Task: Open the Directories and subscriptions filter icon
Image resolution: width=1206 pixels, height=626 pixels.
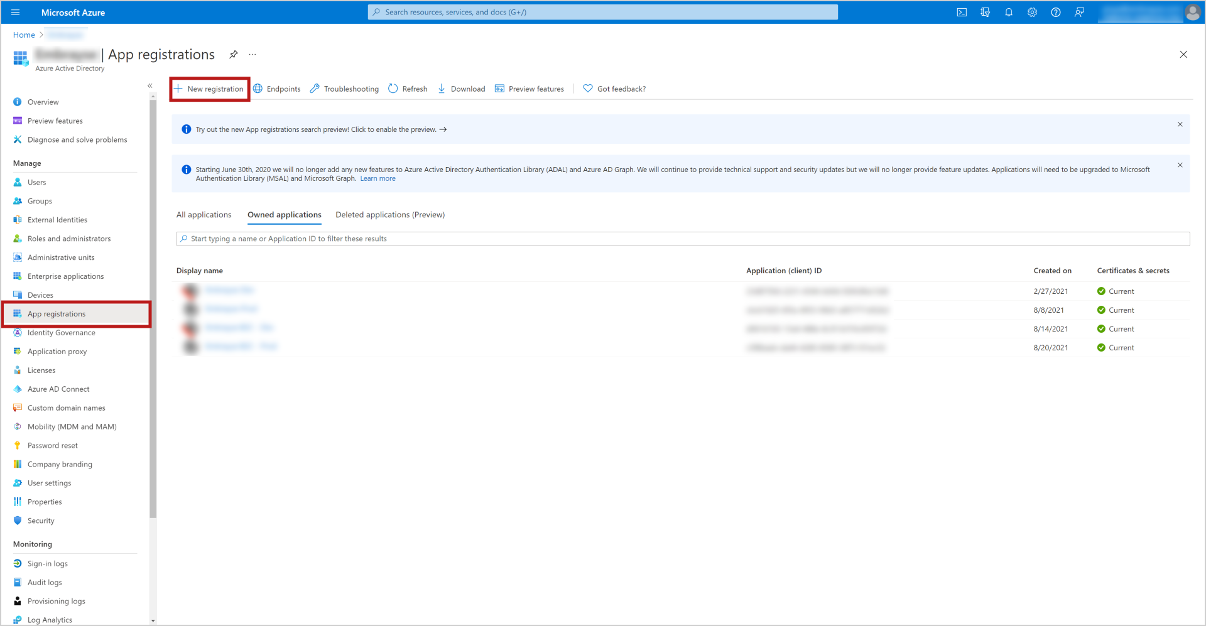Action: [985, 12]
